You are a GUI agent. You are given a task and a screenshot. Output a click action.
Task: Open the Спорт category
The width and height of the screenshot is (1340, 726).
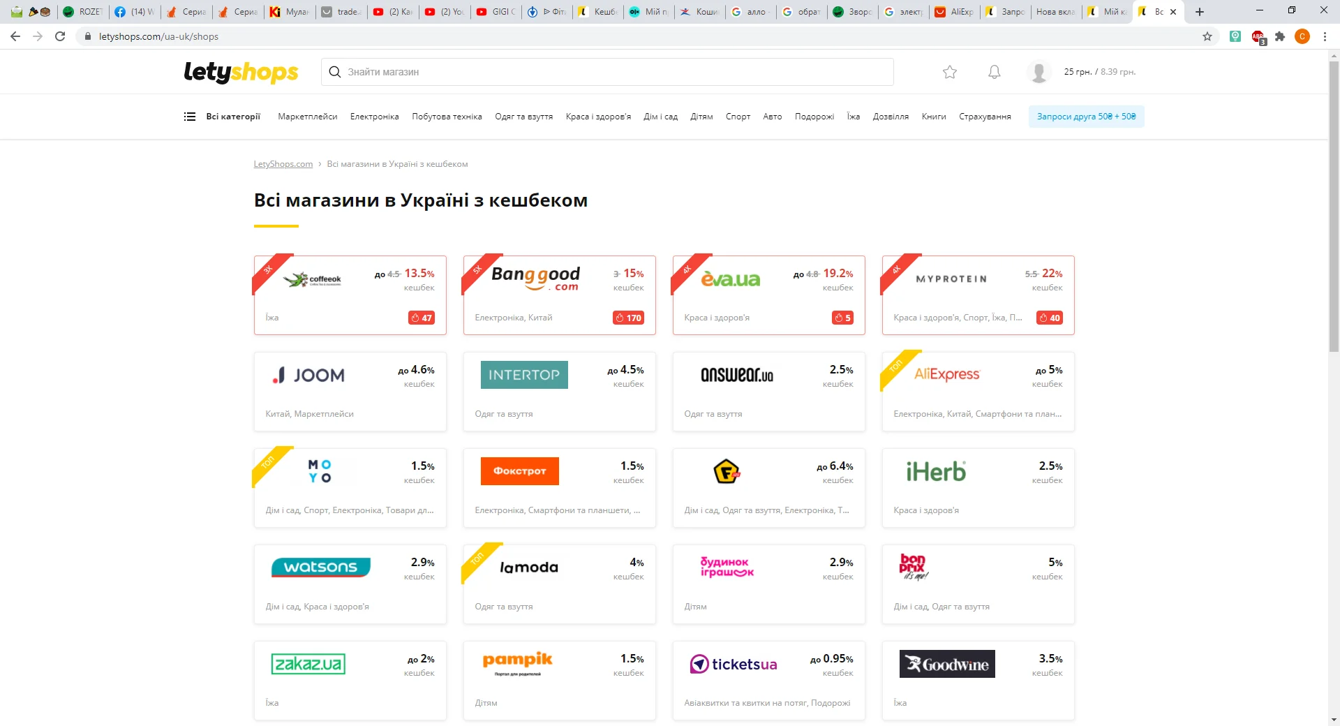[738, 117]
